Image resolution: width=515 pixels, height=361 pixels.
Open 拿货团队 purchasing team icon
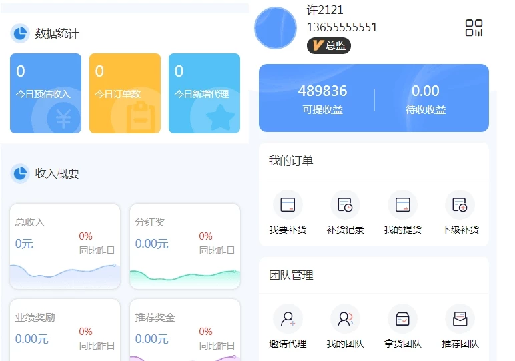coord(402,319)
